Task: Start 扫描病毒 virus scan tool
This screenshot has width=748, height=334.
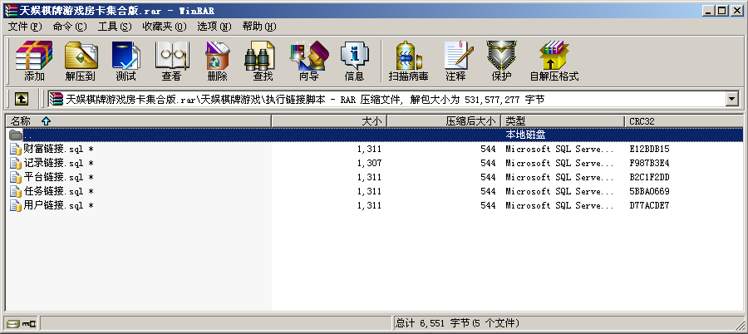Action: click(408, 60)
